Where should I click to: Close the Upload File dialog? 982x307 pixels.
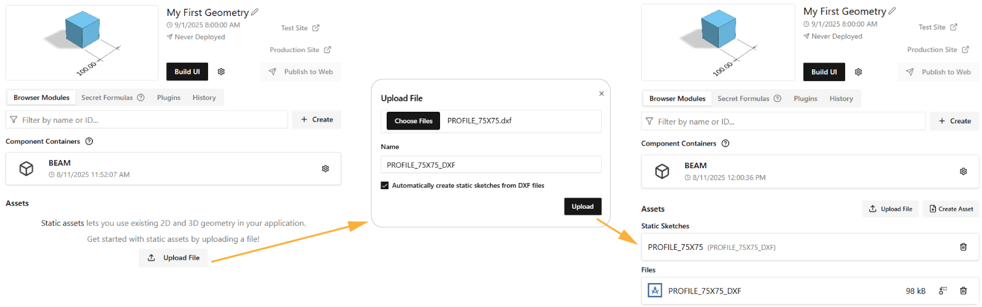coord(601,93)
